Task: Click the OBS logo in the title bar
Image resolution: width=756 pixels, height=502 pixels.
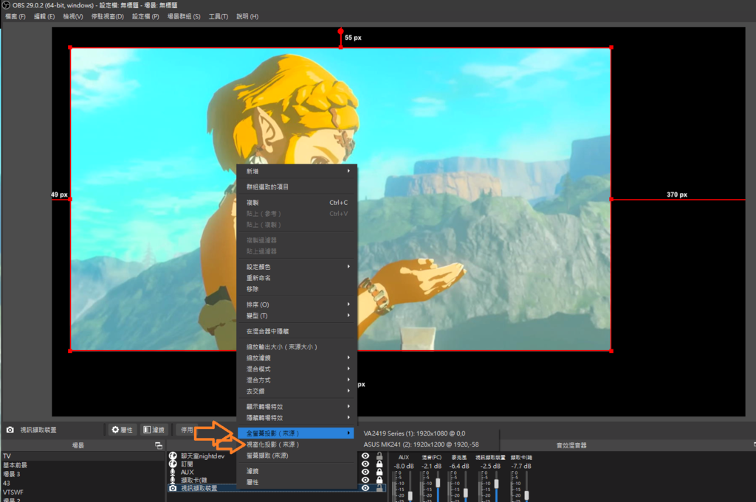Action: click(6, 5)
